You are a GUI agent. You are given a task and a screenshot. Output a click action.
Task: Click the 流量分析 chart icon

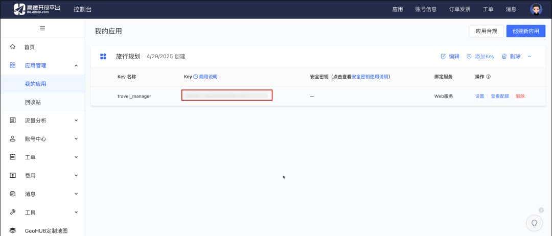[x=13, y=120]
